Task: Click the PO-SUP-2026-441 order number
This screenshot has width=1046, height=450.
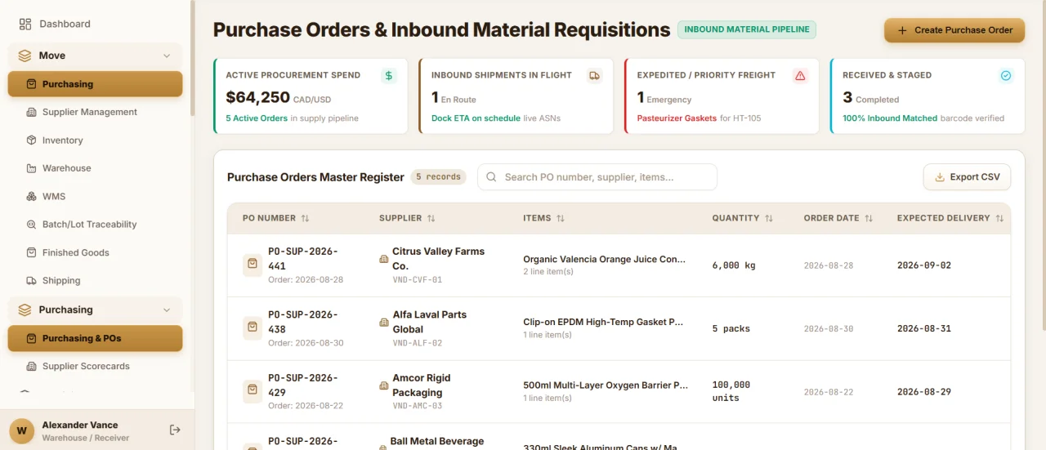Action: click(x=302, y=259)
